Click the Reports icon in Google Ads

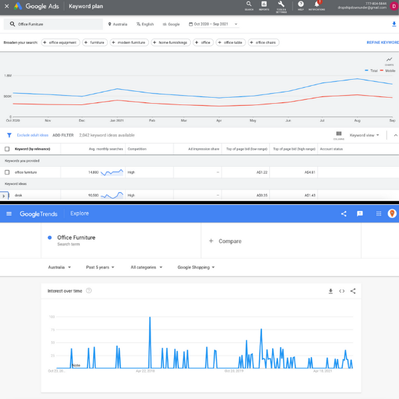tap(264, 5)
